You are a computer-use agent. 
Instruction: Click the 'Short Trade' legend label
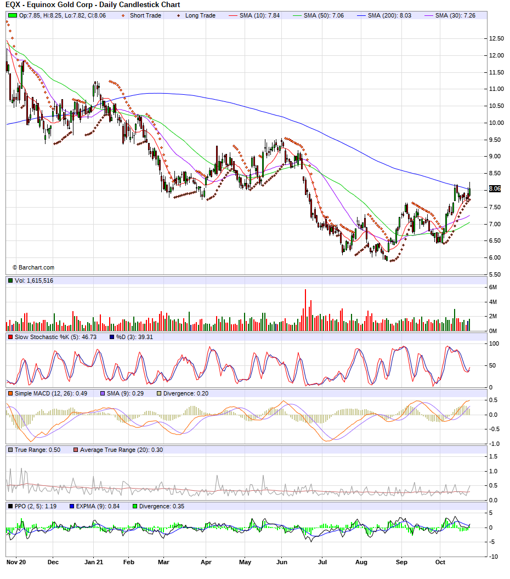146,15
